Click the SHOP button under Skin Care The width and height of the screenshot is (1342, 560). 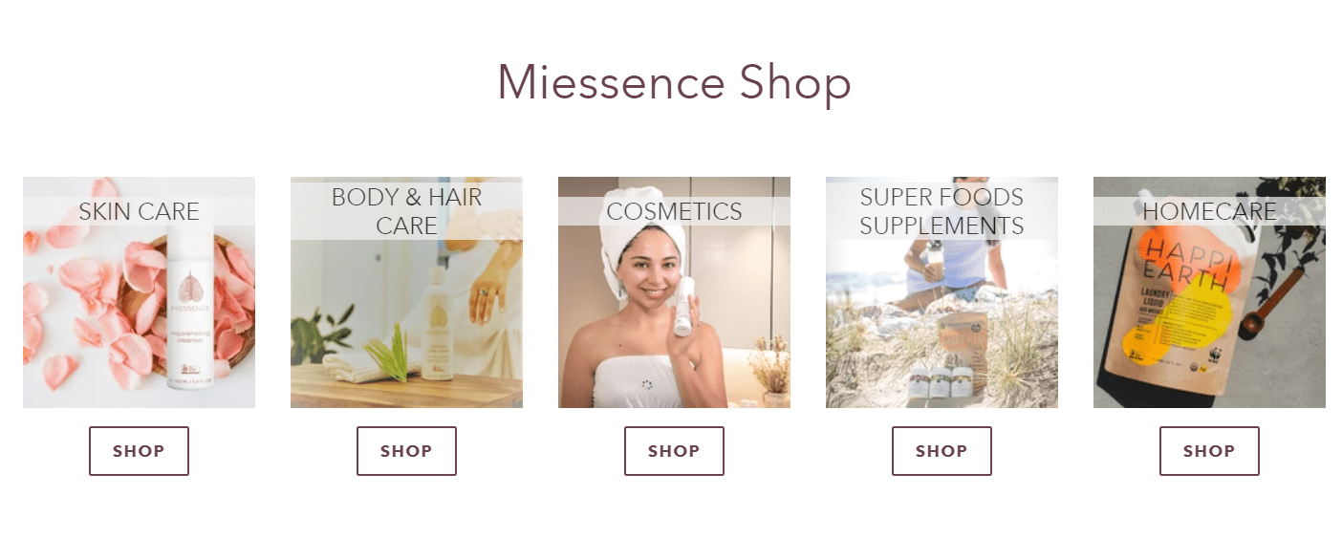point(139,451)
